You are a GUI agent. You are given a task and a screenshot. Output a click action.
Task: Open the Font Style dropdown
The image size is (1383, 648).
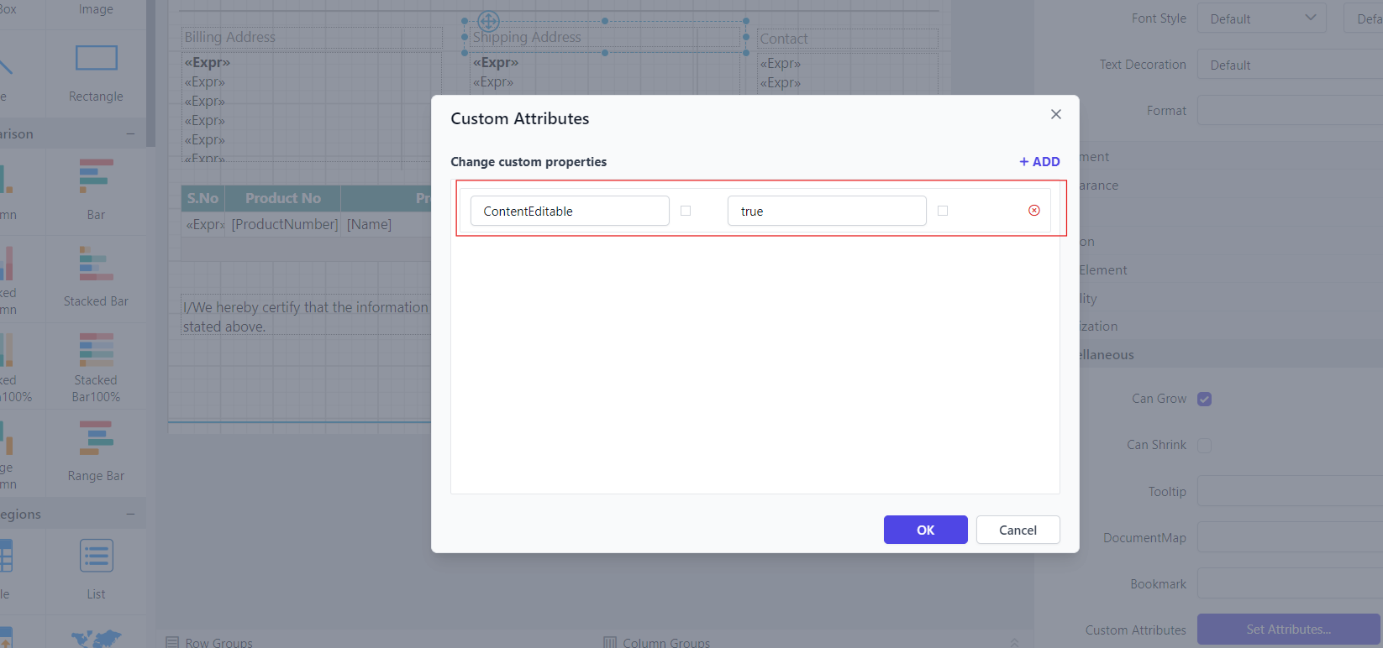pyautogui.click(x=1261, y=18)
